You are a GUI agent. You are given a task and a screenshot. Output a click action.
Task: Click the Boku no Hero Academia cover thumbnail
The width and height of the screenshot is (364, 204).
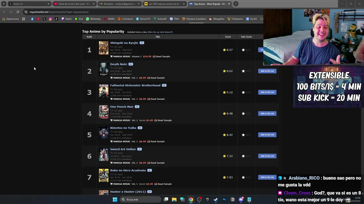click(x=104, y=175)
